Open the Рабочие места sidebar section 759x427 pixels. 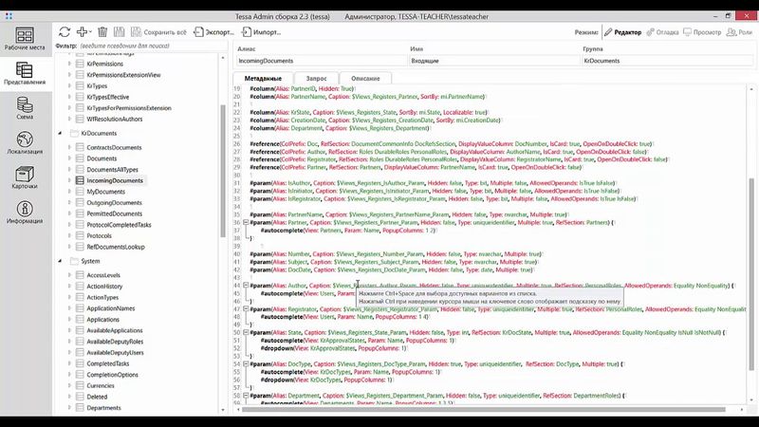(x=25, y=36)
